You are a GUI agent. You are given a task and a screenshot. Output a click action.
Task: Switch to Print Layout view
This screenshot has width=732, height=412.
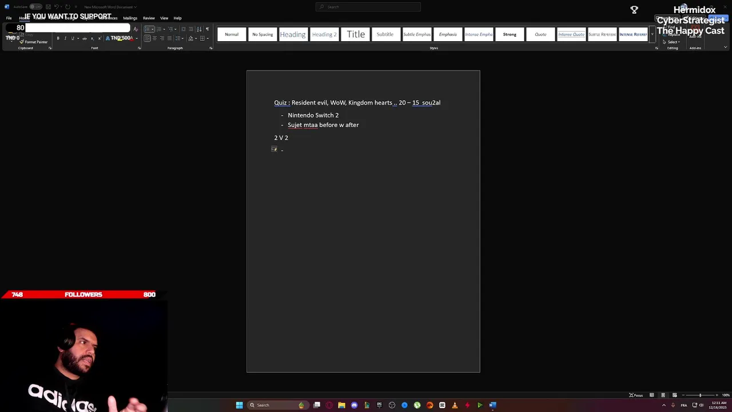pyautogui.click(x=663, y=395)
